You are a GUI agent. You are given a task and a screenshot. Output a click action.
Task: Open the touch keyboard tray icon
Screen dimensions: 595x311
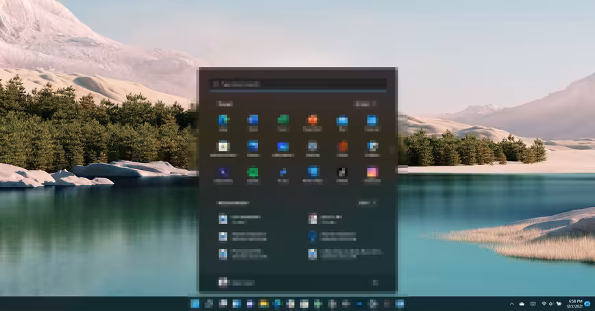point(533,303)
